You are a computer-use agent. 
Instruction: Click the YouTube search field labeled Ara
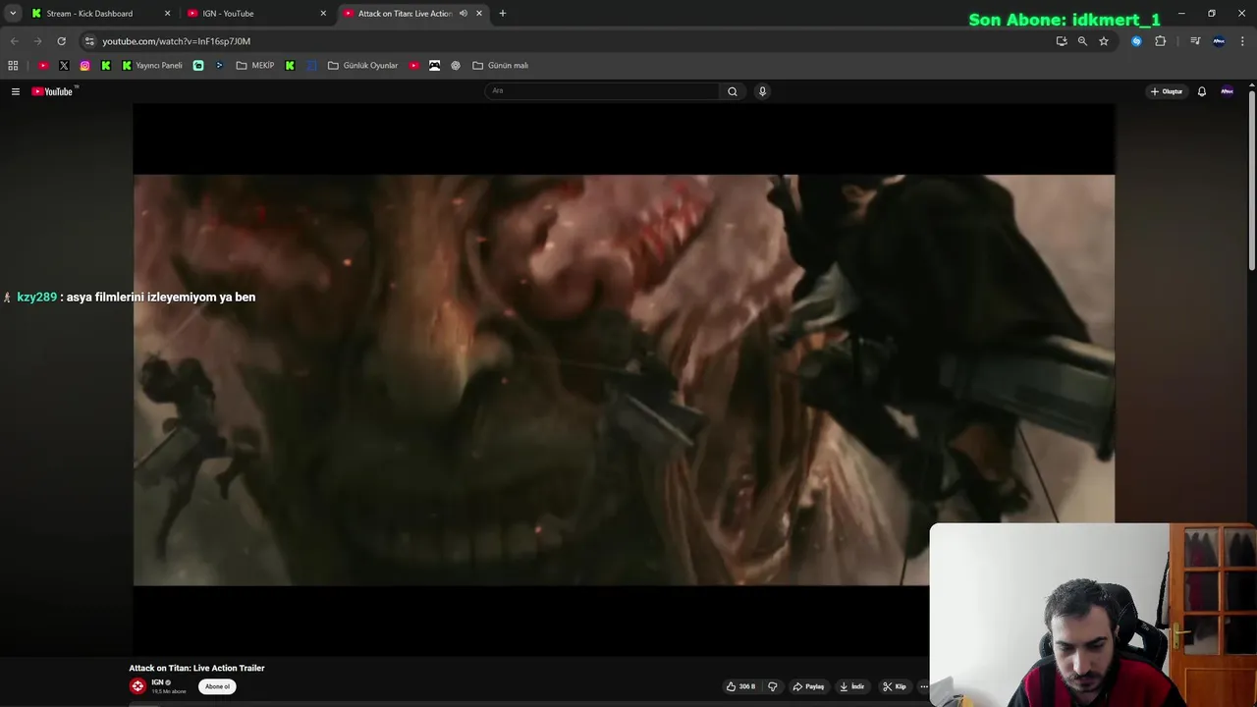[603, 91]
